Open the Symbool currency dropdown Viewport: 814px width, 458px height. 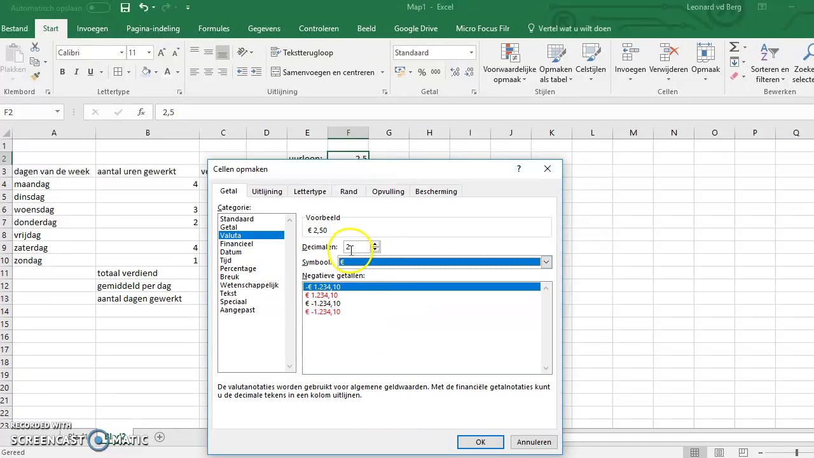tap(546, 262)
